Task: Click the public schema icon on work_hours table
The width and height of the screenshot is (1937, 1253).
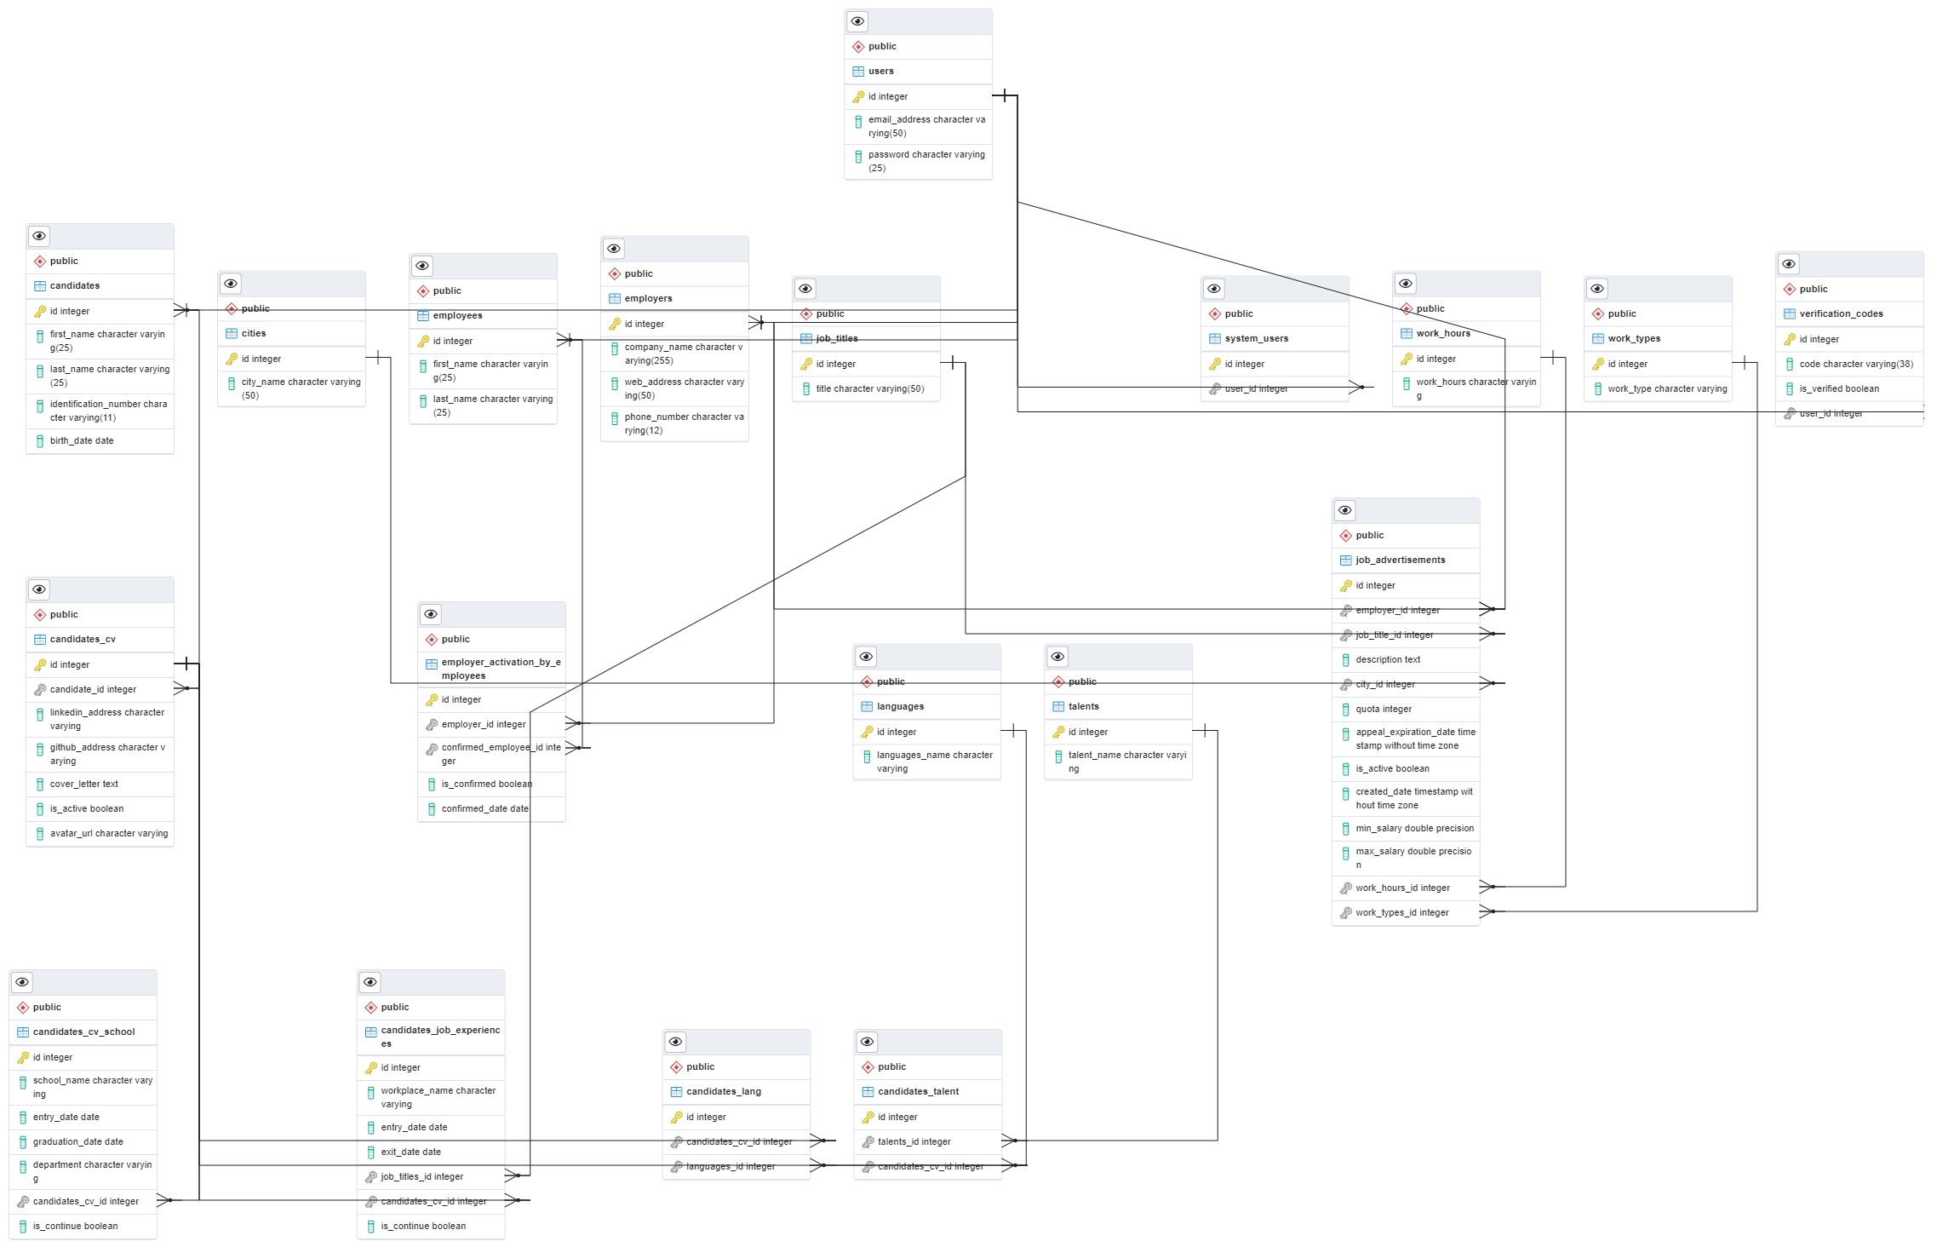Action: pyautogui.click(x=1406, y=308)
